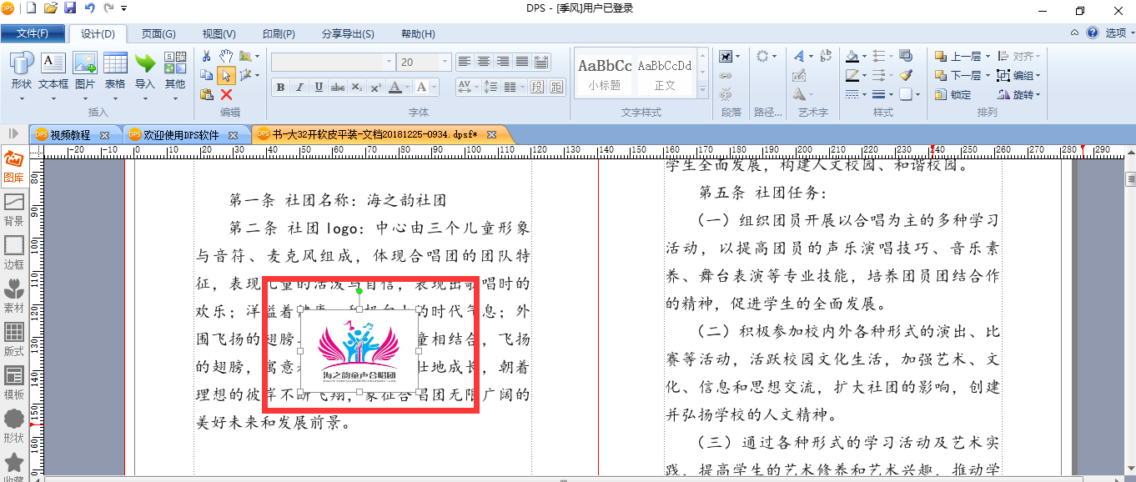Toggle underline formatting
The width and height of the screenshot is (1136, 482).
point(319,88)
